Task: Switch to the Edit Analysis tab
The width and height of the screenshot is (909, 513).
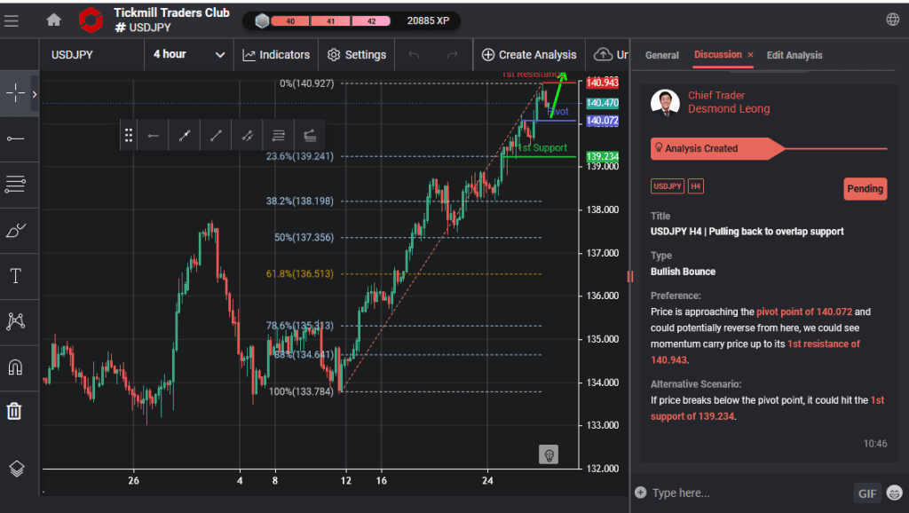Action: pos(794,55)
